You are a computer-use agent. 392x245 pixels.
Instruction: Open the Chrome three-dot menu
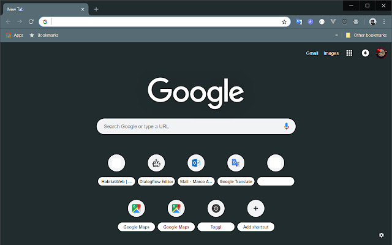click(384, 22)
